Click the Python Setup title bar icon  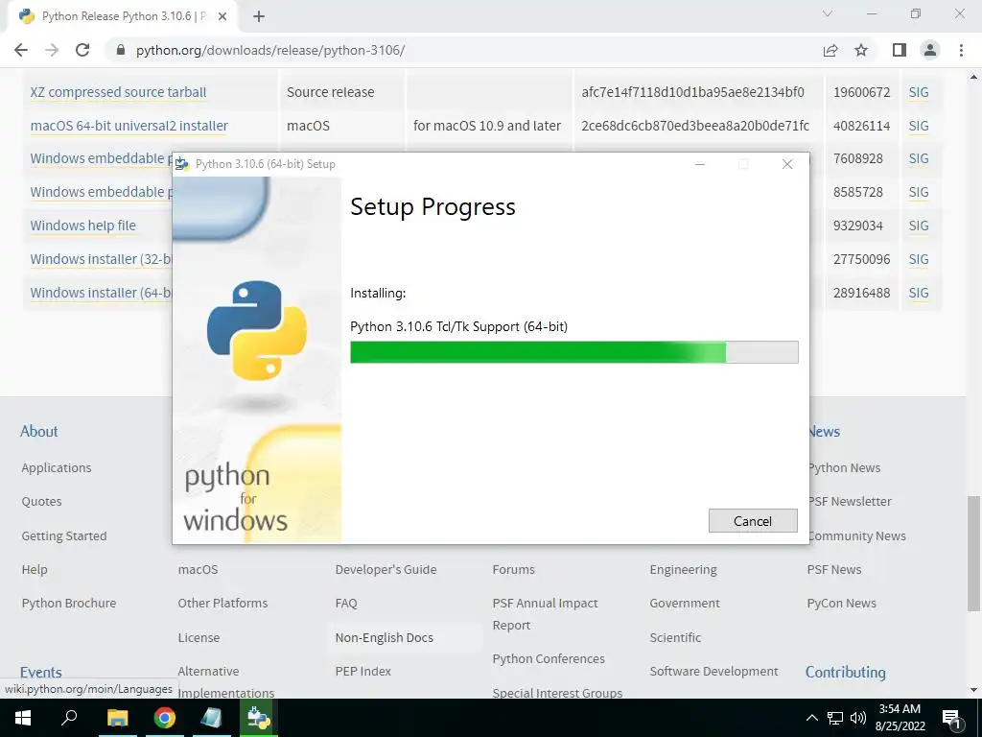tap(182, 164)
